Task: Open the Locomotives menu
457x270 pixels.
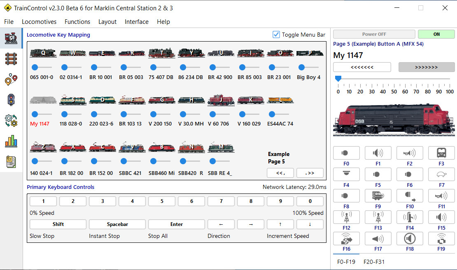Action: 39,22
